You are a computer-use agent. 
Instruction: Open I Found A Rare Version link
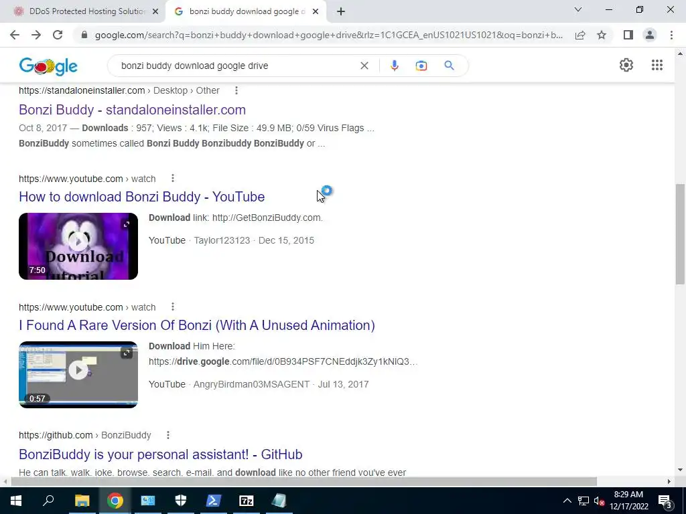click(197, 325)
